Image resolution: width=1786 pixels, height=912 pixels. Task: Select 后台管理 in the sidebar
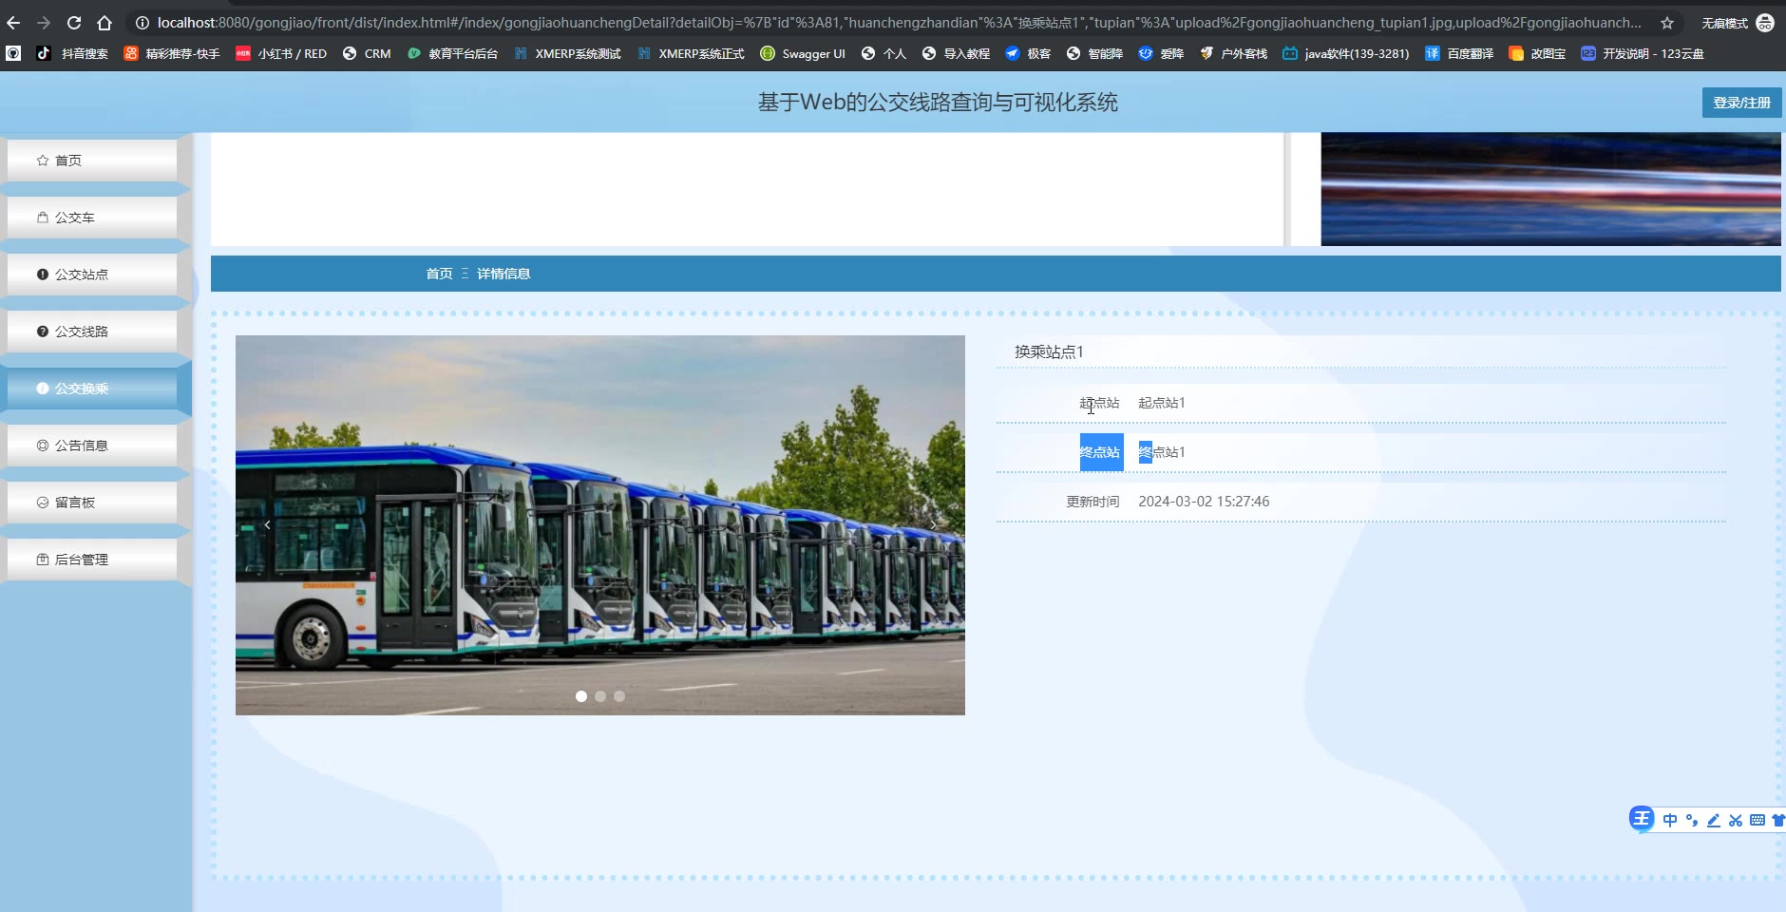click(92, 560)
